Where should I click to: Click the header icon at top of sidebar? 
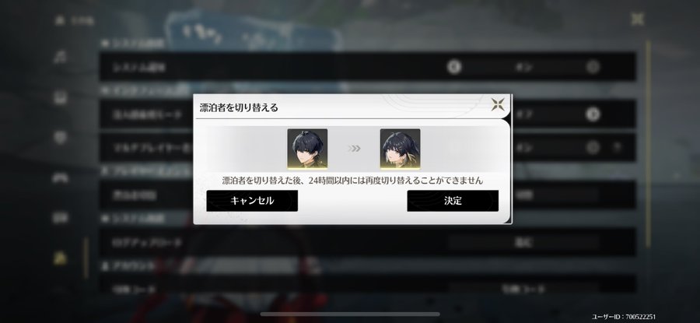pyautogui.click(x=60, y=20)
